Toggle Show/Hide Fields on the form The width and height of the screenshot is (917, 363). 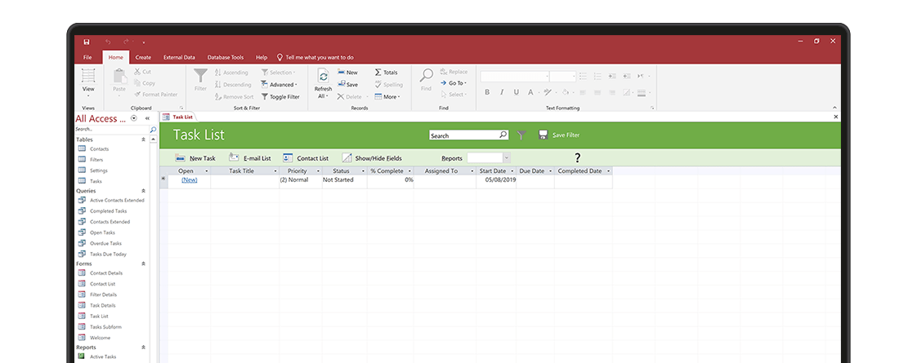372,158
